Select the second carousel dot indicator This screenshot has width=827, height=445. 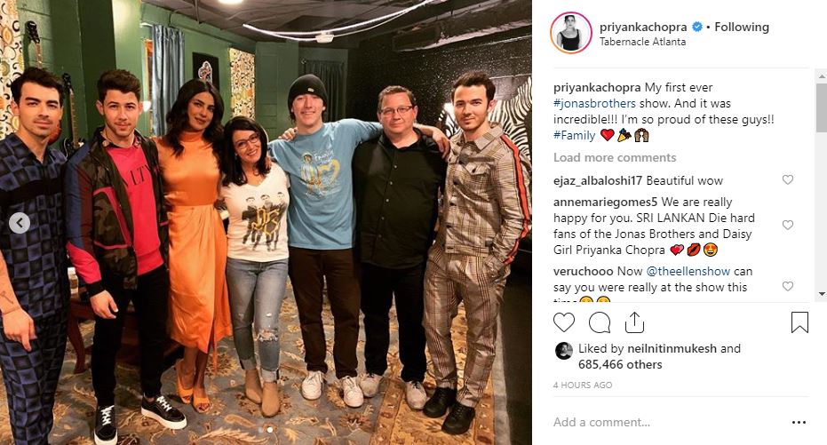point(270,430)
